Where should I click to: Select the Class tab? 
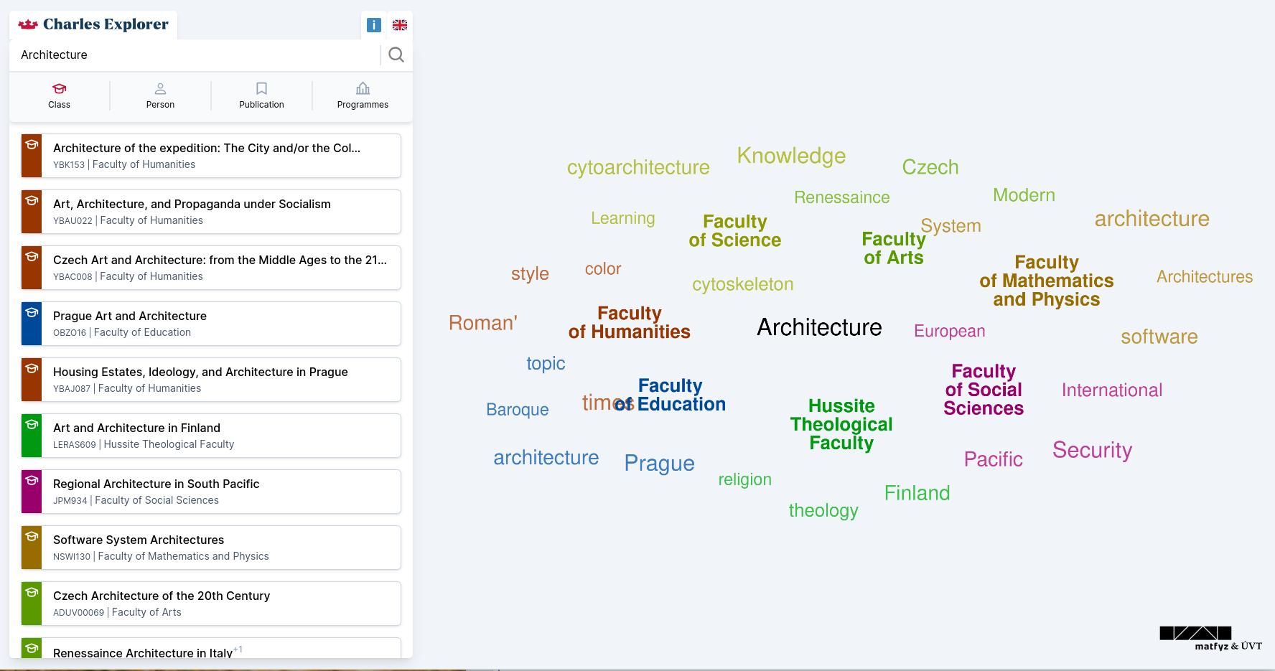(x=59, y=95)
